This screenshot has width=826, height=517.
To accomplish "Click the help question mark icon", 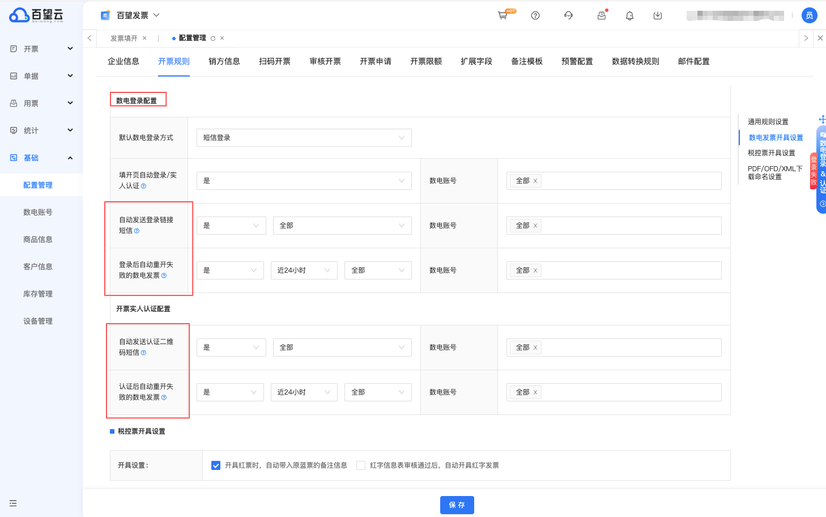I will [535, 15].
